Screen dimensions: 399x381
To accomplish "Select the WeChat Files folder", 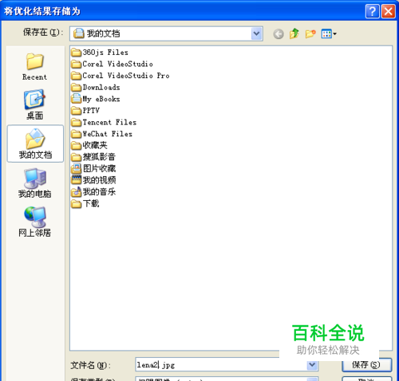I will 102,134.
